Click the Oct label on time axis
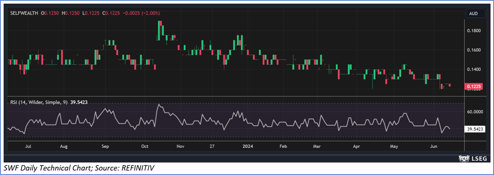Viewport: 494px width, 175px height. (x=145, y=147)
